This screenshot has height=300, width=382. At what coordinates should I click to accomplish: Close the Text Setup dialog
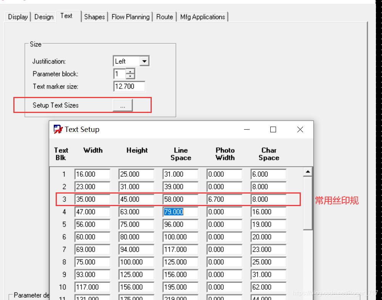tap(300, 130)
